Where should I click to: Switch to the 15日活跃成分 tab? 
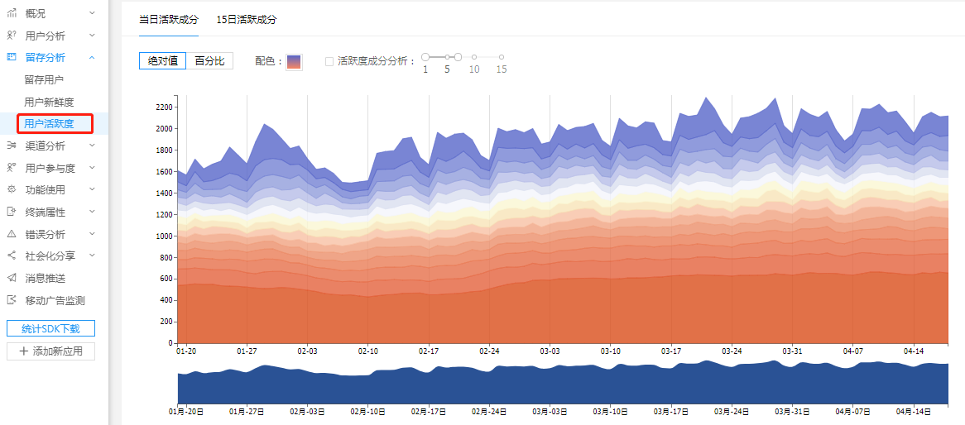(246, 19)
